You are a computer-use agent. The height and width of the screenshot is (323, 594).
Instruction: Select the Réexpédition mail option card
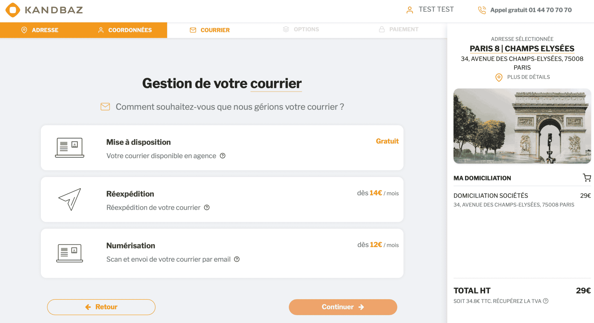pos(222,200)
